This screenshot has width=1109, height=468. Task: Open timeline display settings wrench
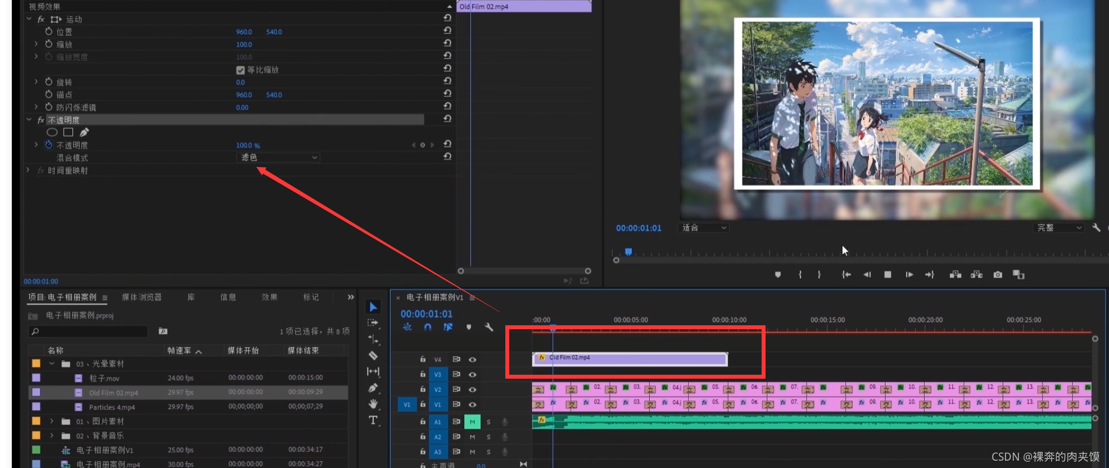click(489, 327)
